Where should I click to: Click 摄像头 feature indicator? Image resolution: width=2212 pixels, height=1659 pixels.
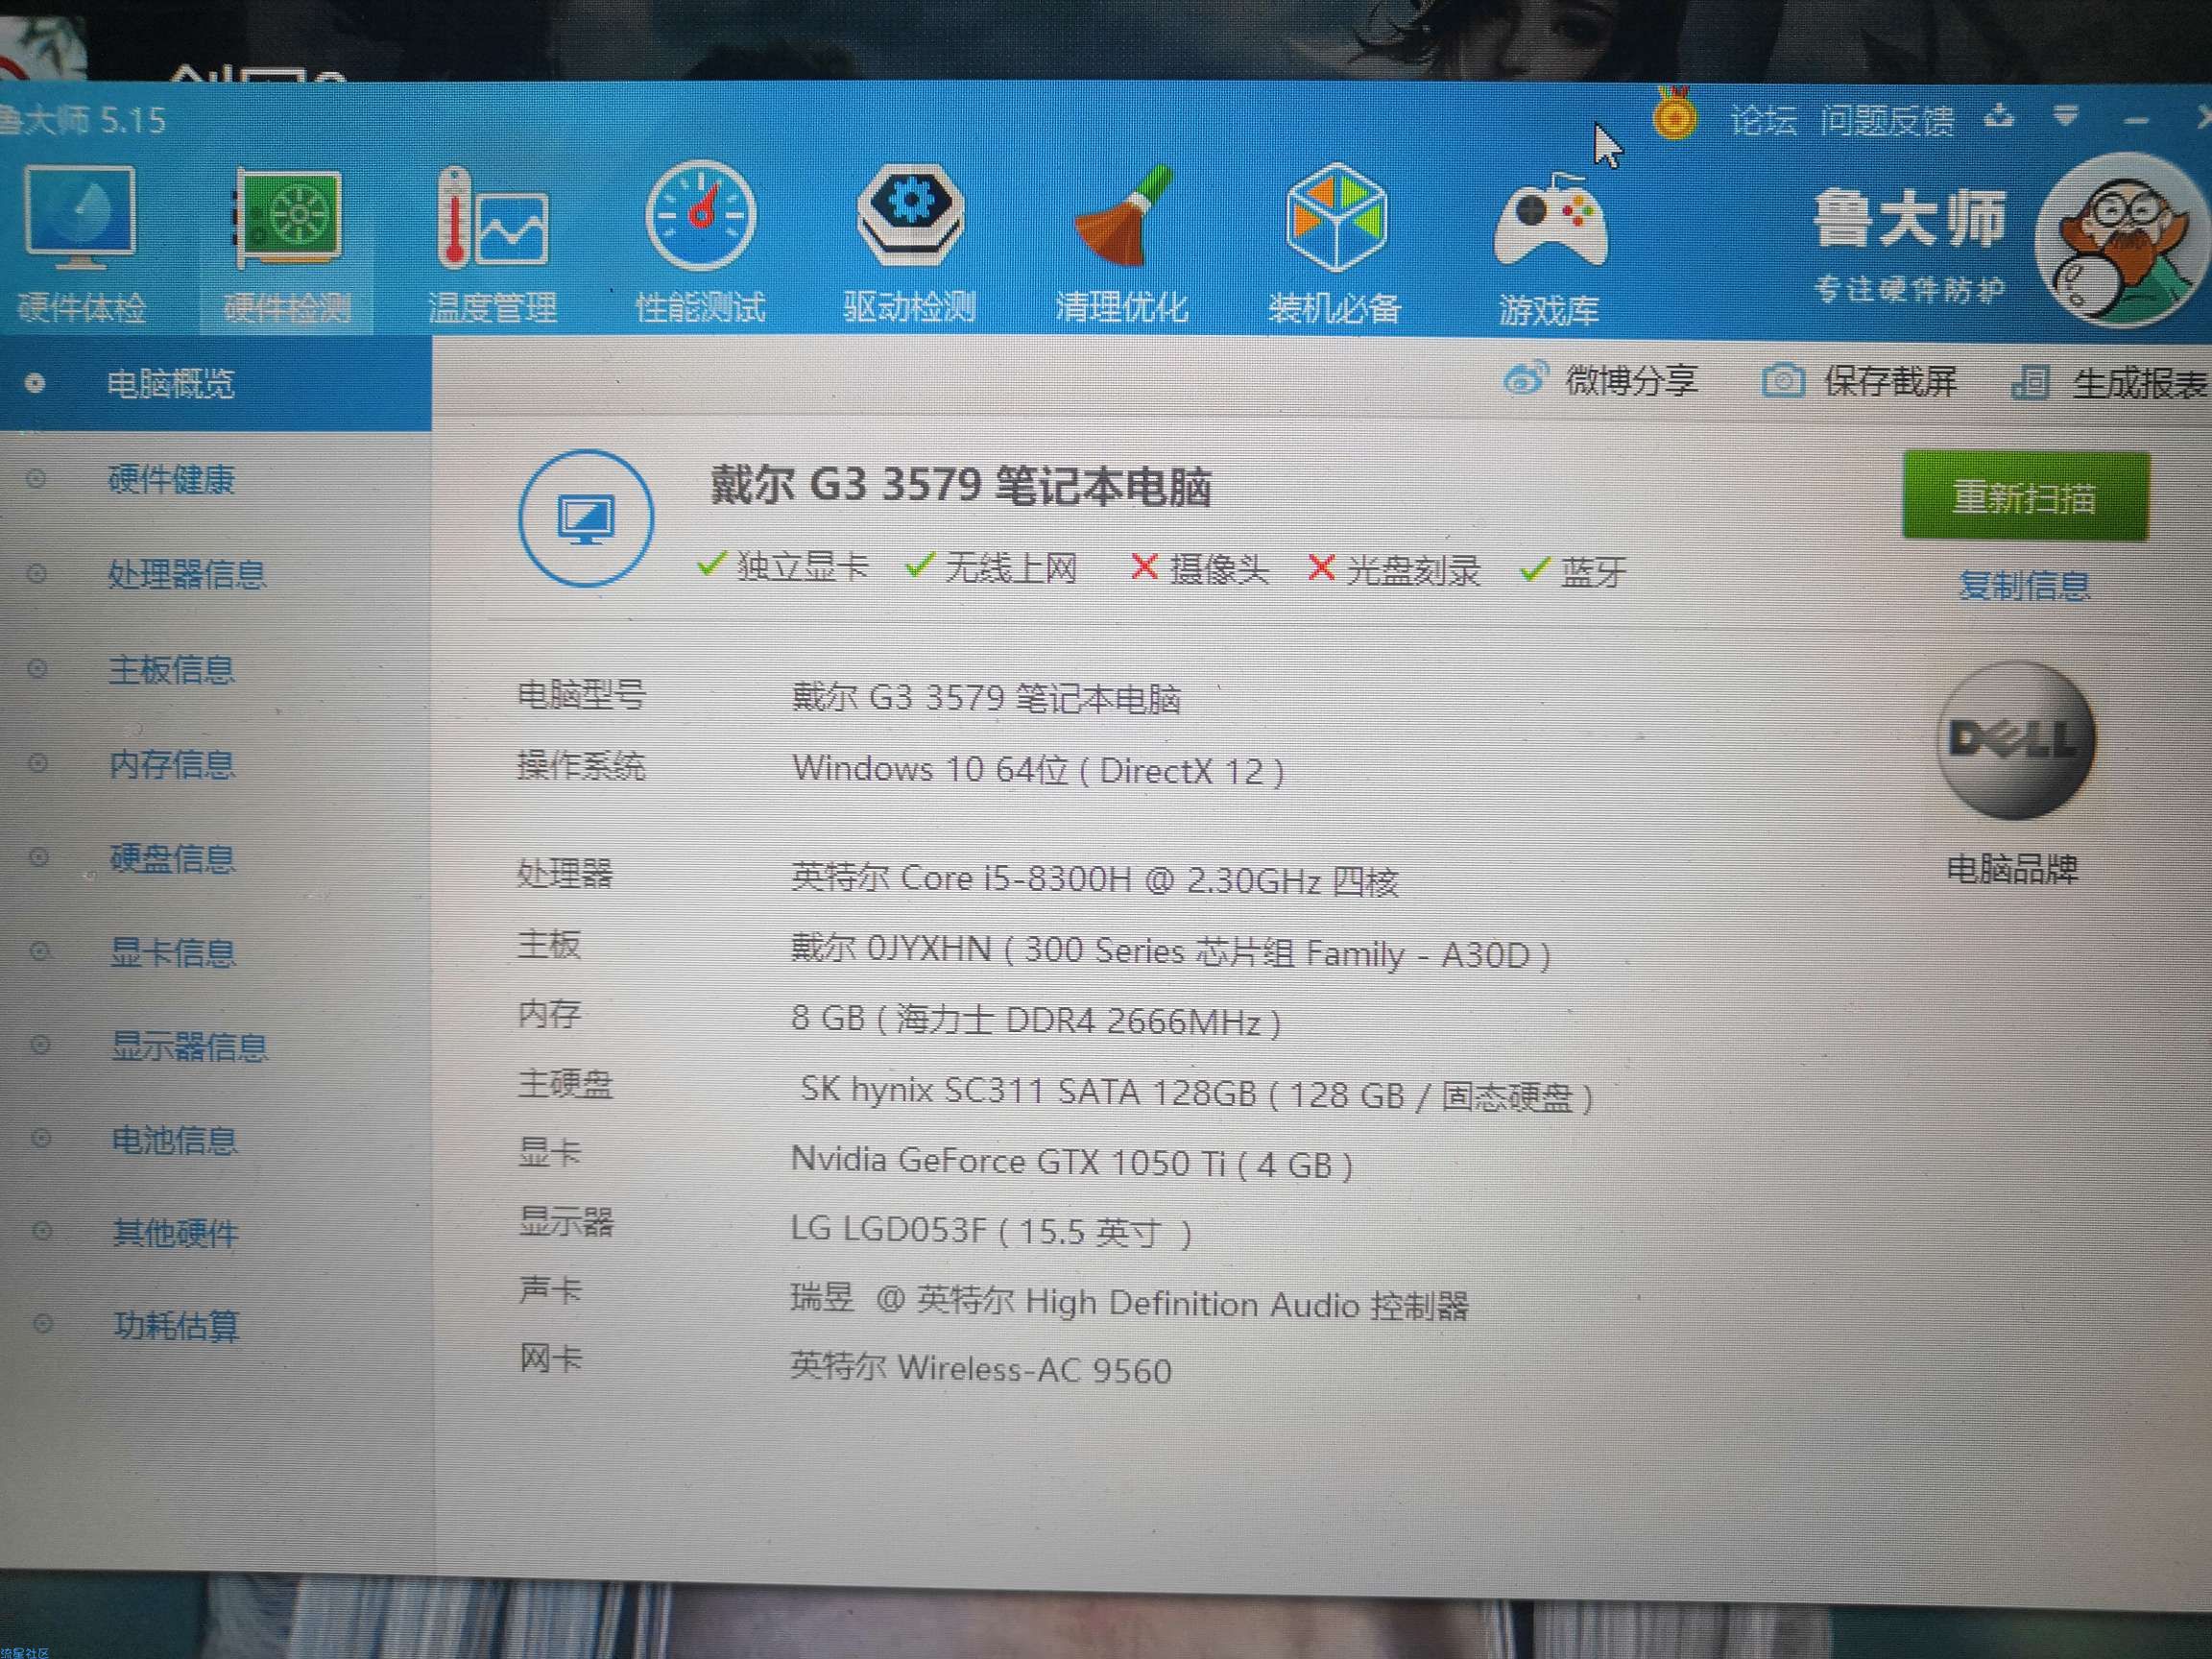pos(1199,569)
